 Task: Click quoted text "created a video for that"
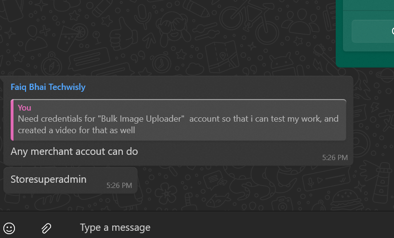tap(67, 130)
